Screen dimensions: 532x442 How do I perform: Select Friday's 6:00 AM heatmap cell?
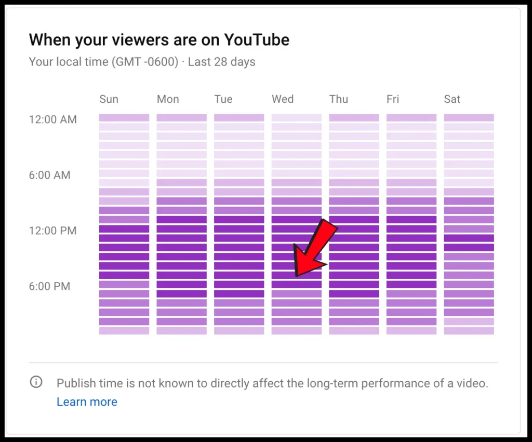411,173
